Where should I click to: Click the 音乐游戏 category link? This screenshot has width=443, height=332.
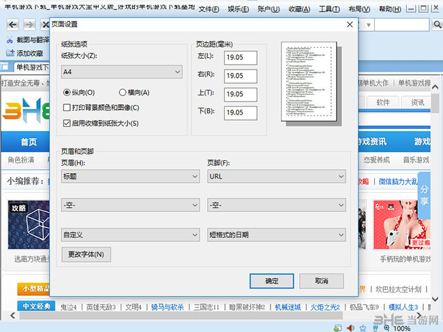point(416,160)
